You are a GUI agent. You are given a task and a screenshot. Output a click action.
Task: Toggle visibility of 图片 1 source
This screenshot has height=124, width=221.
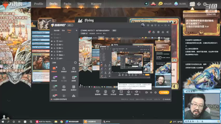click(52, 52)
